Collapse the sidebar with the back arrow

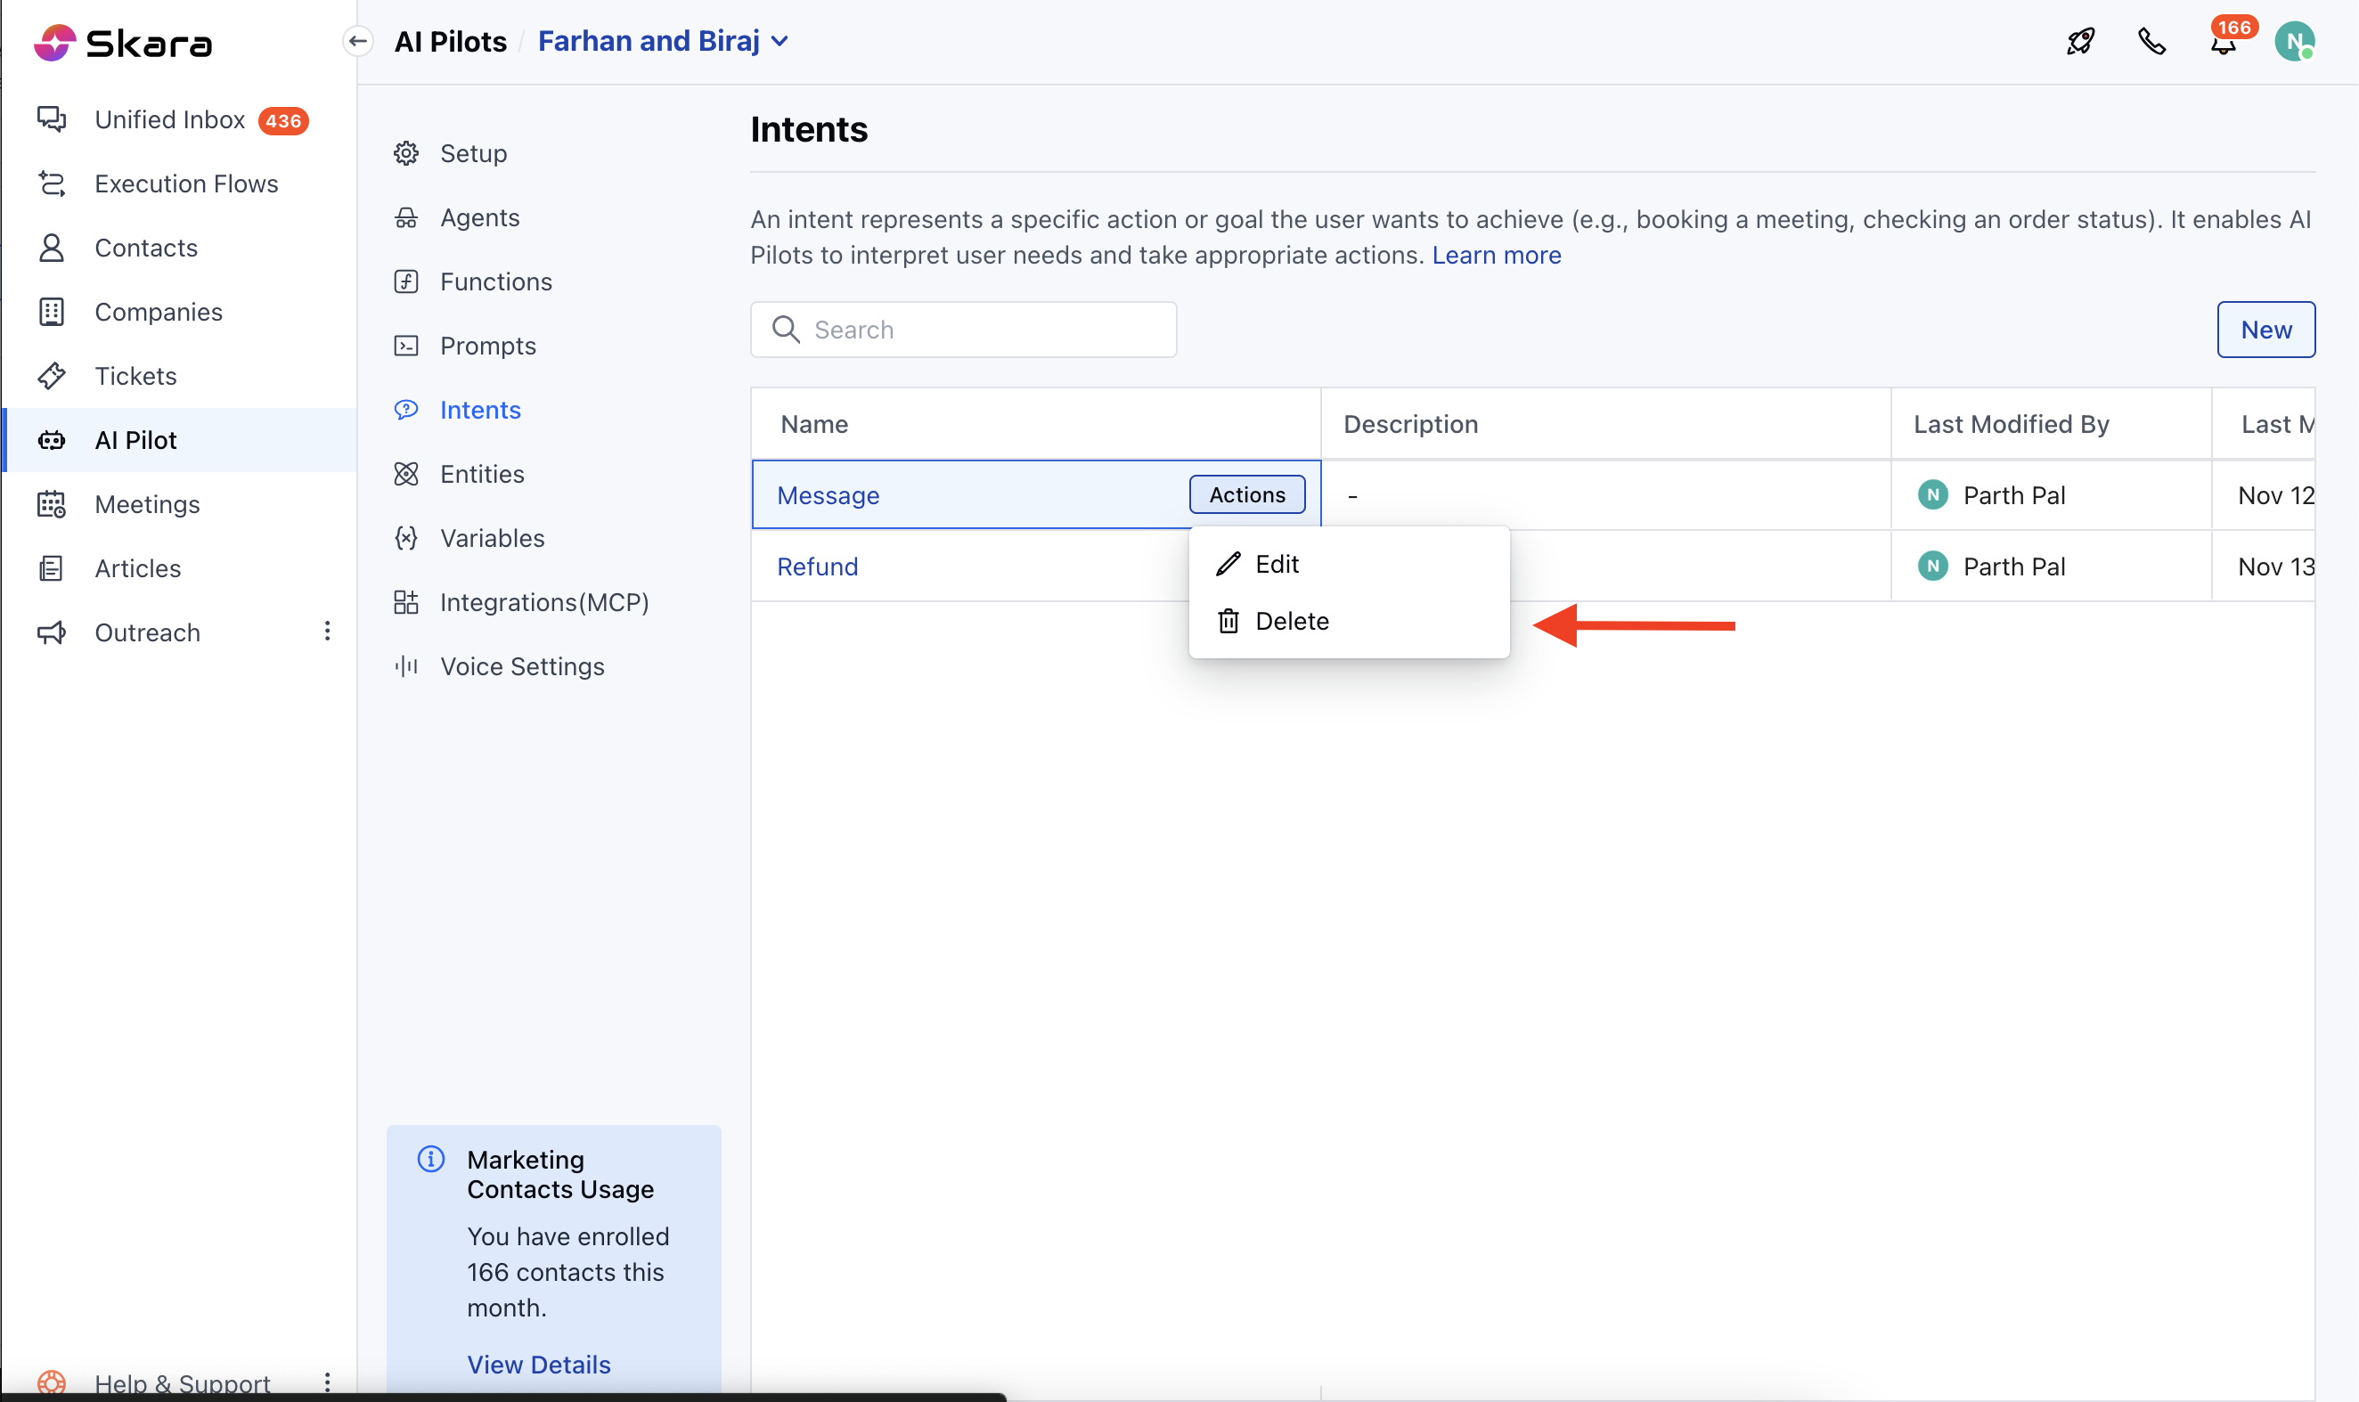[358, 41]
